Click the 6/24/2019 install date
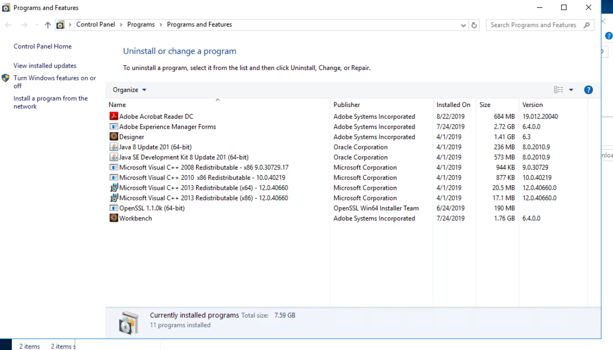This screenshot has height=350, width=613. [450, 208]
